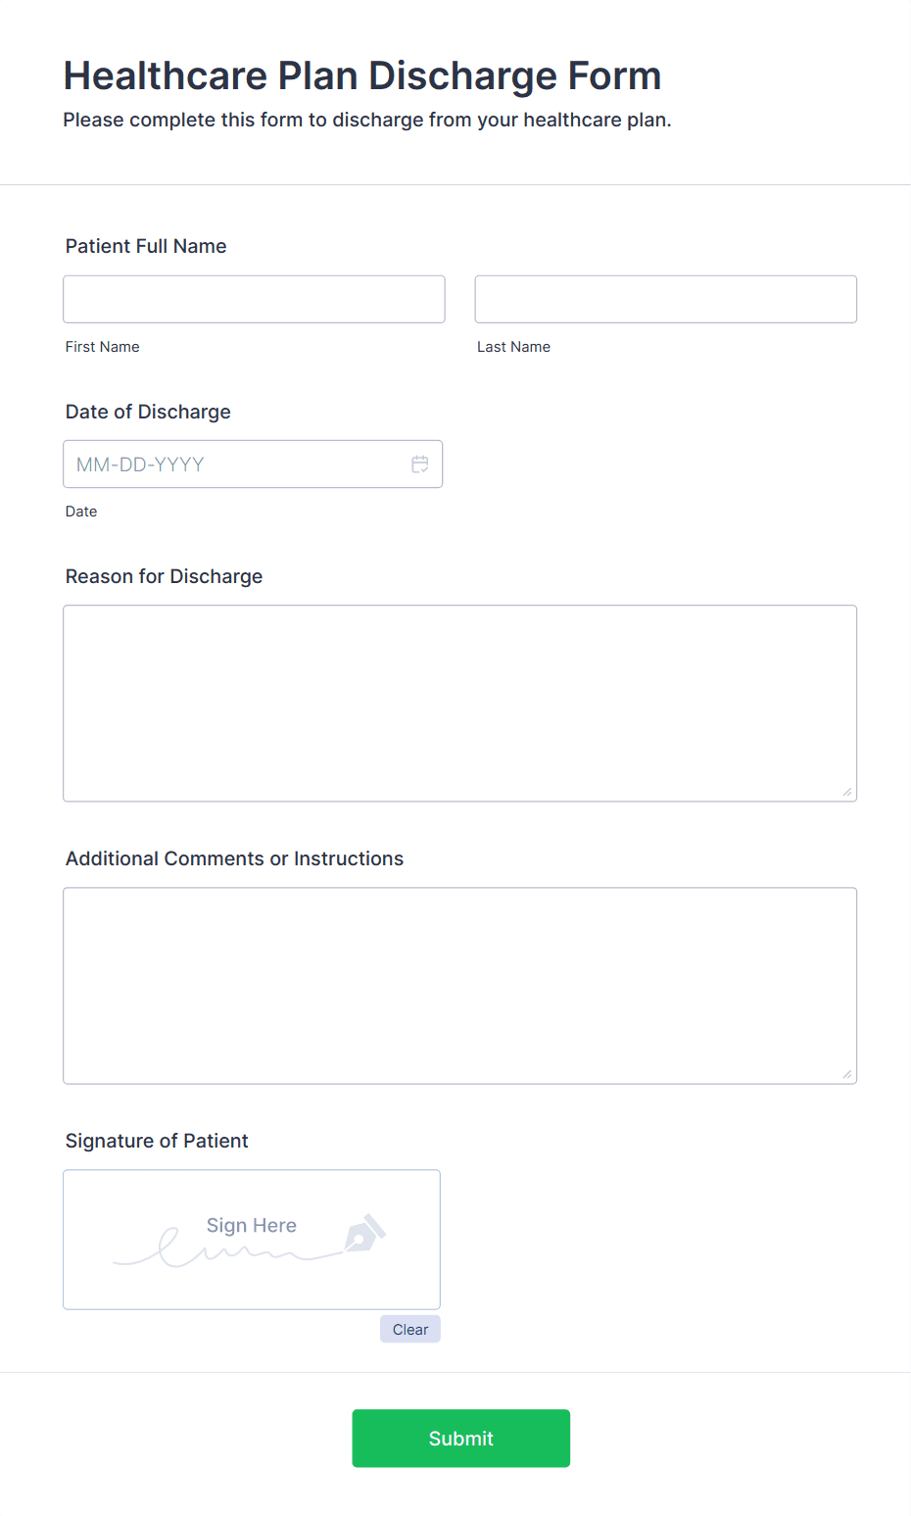Click the MM-DD-YYYY date field
Image resolution: width=911 pixels, height=1516 pixels.
point(235,464)
